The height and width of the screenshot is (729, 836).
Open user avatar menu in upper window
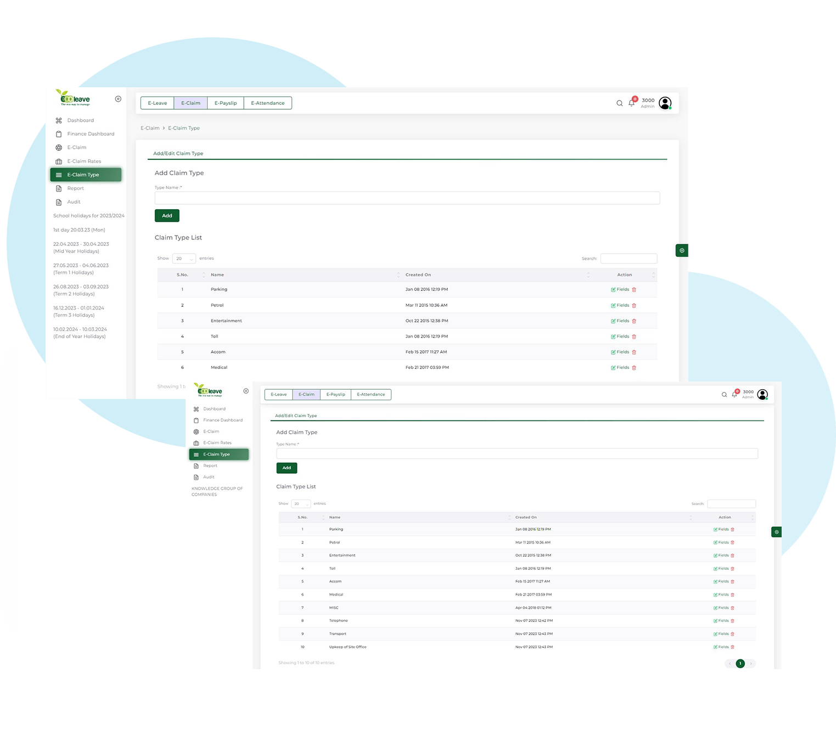tap(665, 103)
